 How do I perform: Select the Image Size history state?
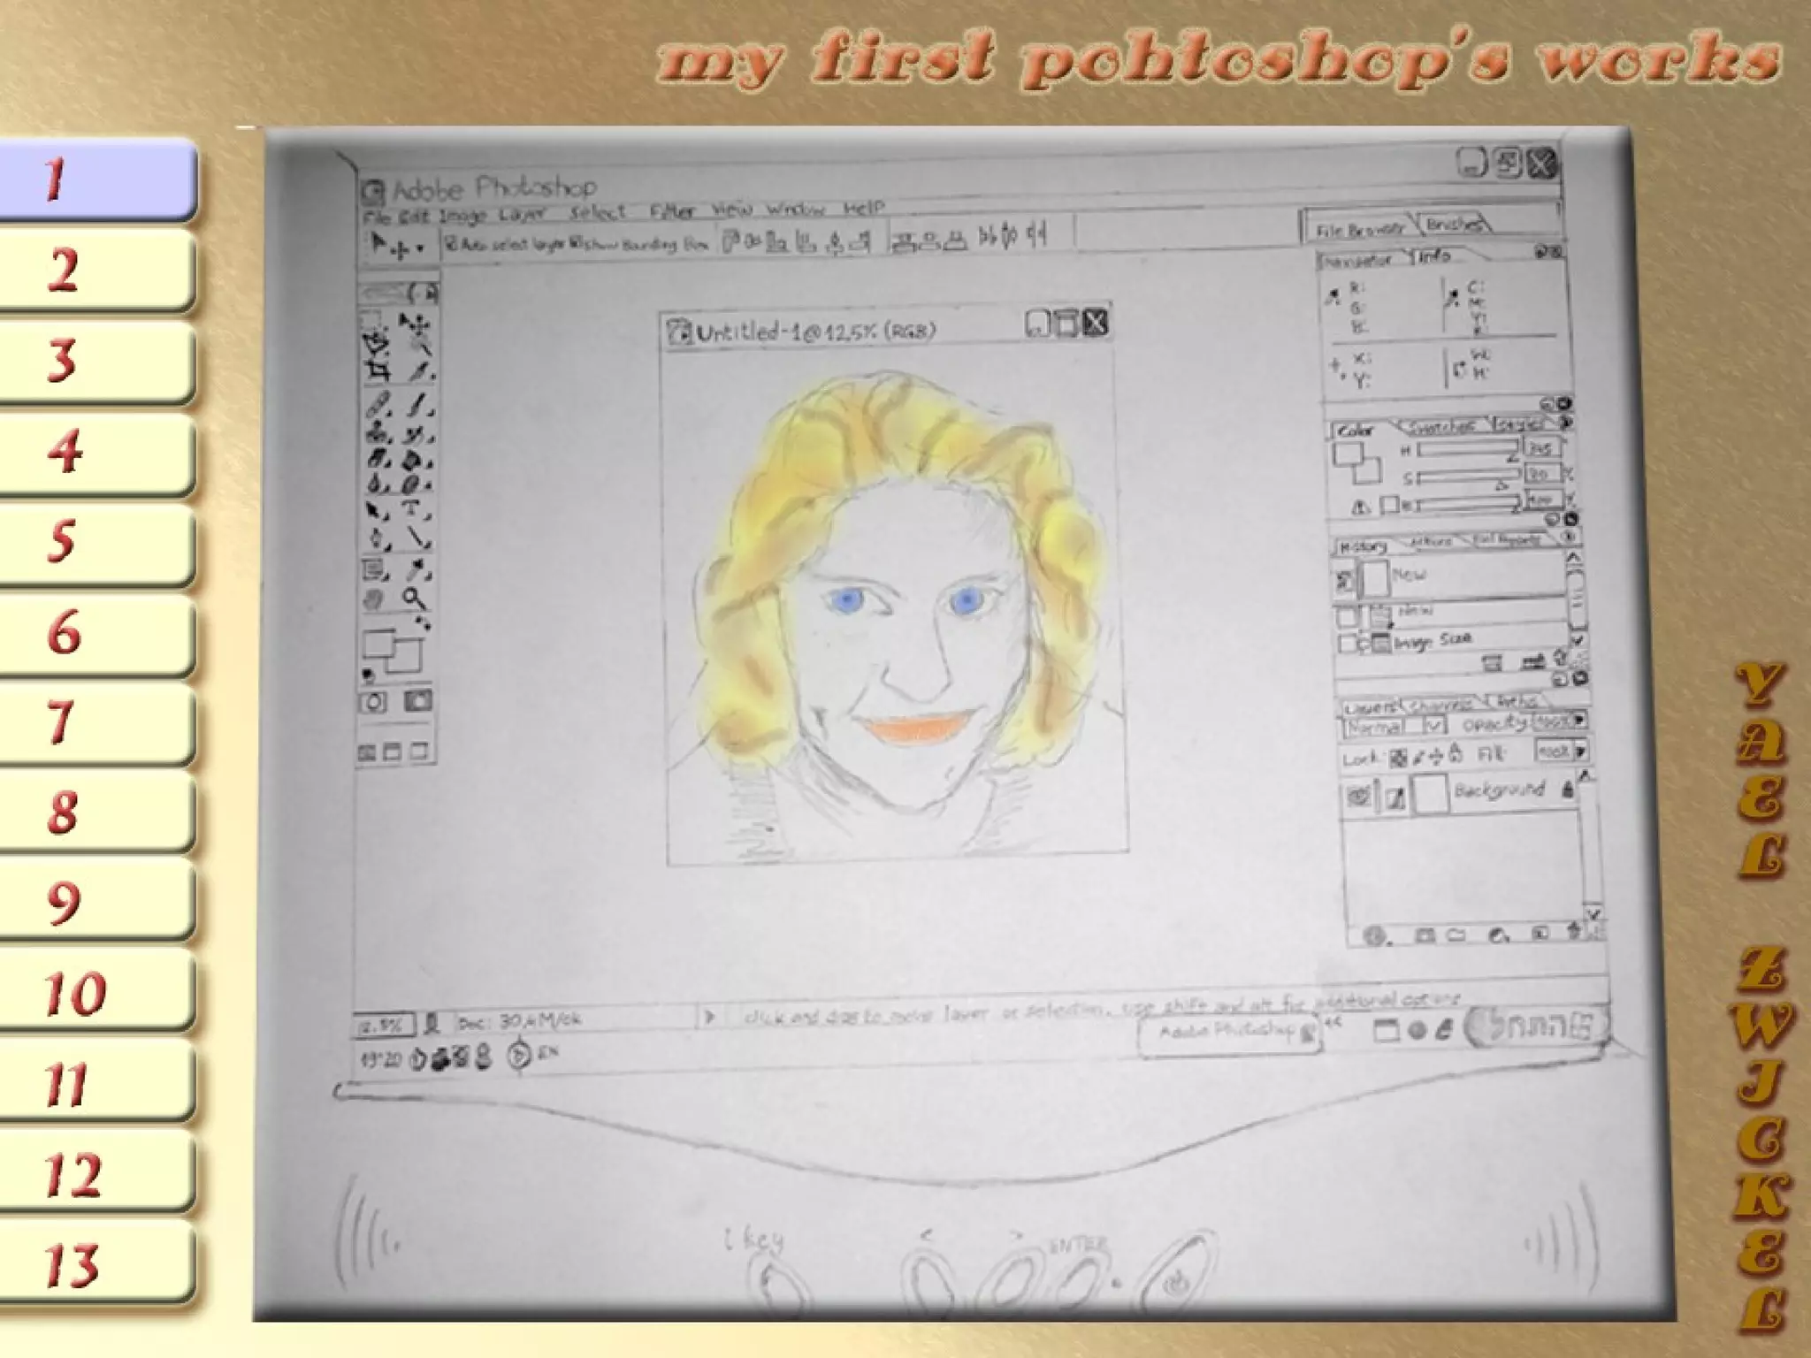(x=1433, y=639)
